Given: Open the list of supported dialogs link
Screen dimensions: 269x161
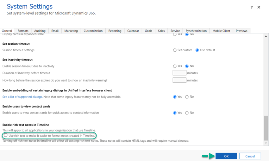Looking at the screenshot, I should [x=22, y=97].
